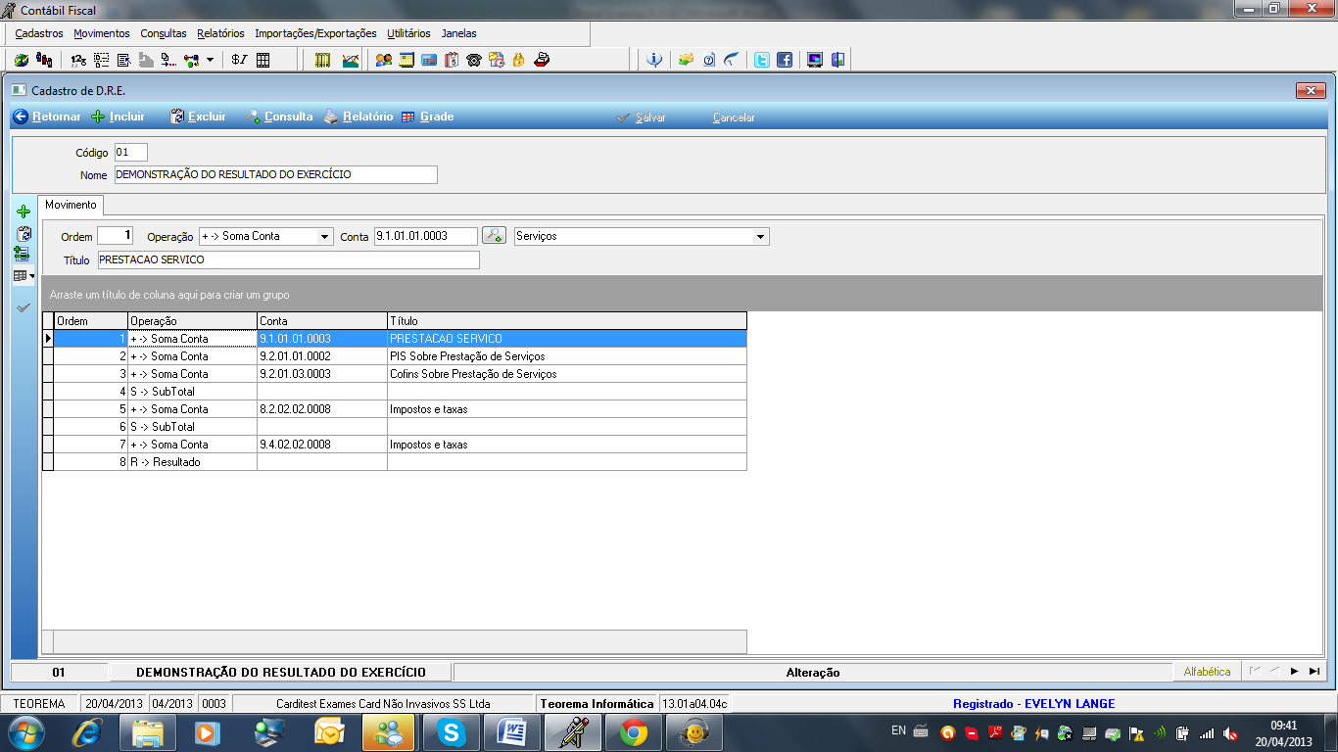Click the grid table icon beside the $ icon
Screen dimensions: 1338x752
pos(263,60)
